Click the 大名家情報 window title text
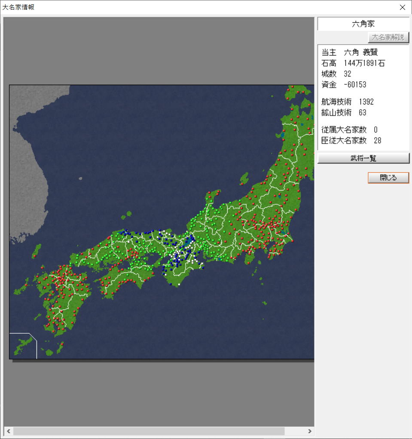 point(18,7)
